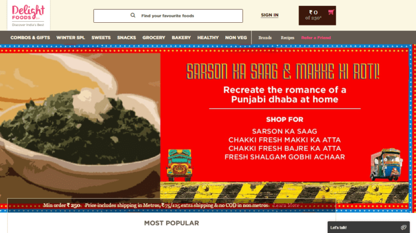Open the Brands link
This screenshot has width=416, height=233.
point(265,38)
